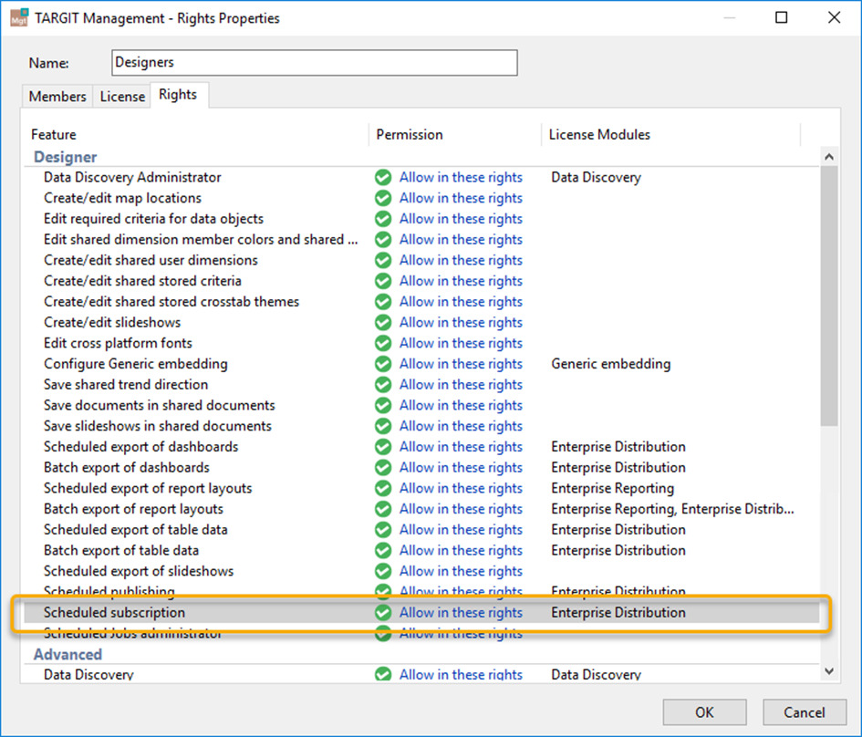
Task: Click check icon for Create/edit slideshows
Action: click(x=383, y=322)
